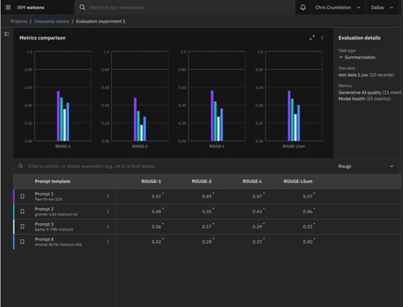403x307 pixels.
Task: Open the Dallas region dropdown
Action: pos(382,7)
